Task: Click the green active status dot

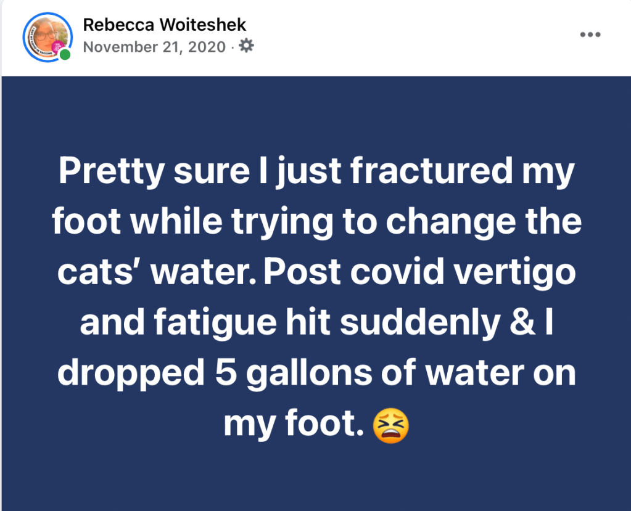Action: (64, 55)
